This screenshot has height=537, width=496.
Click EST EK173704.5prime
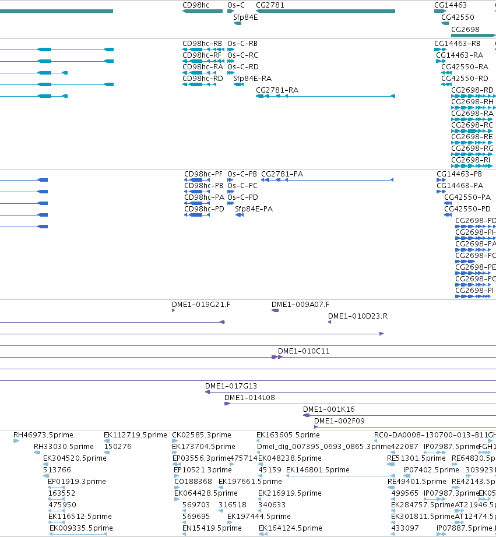point(174,453)
